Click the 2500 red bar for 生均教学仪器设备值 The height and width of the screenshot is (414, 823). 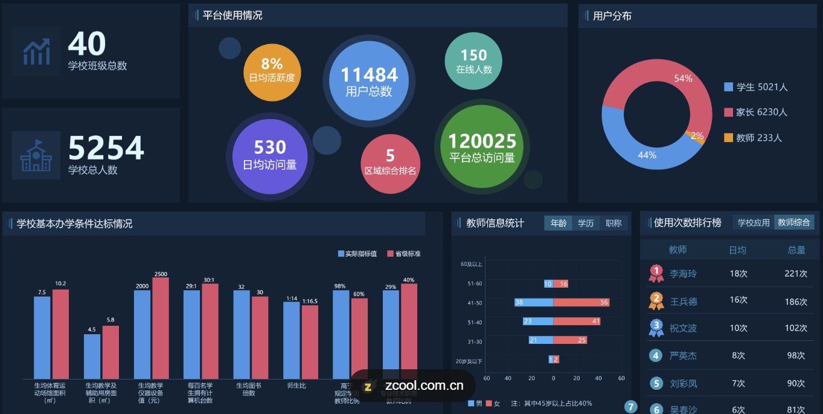click(x=161, y=328)
